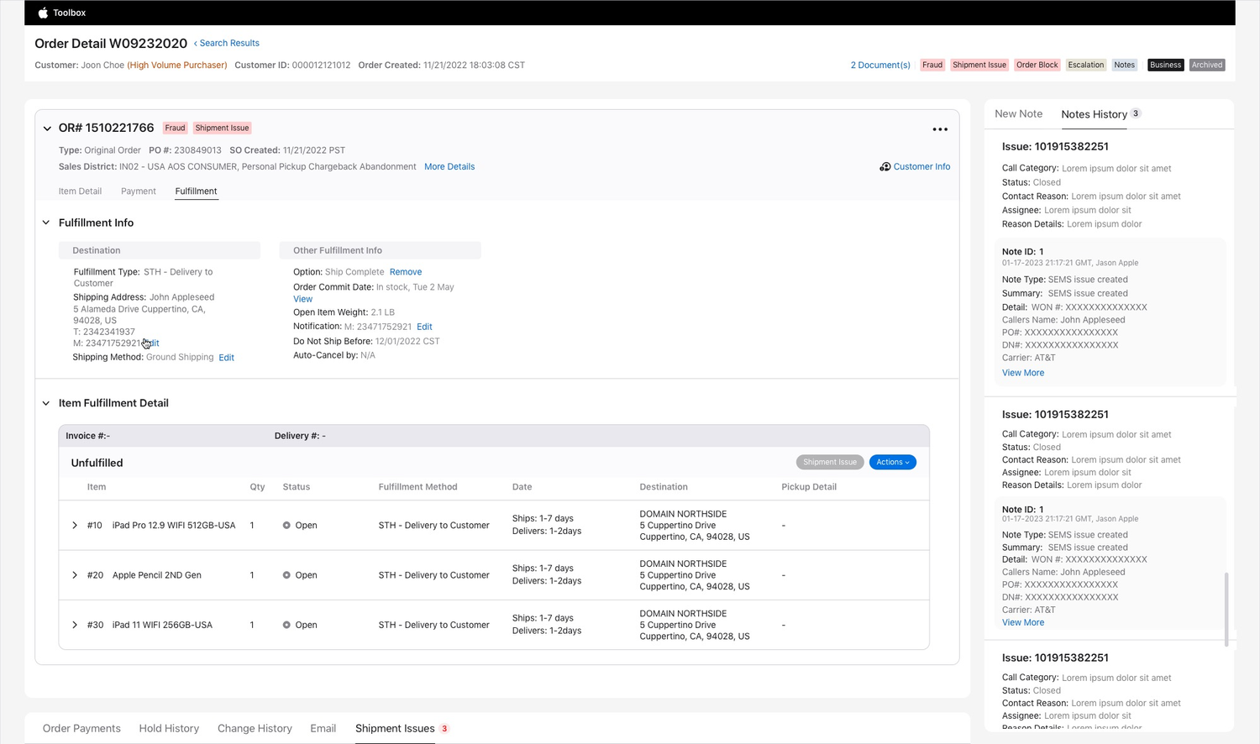Click the Open status icon for iPad Pro
This screenshot has width=1260, height=744.
(286, 526)
